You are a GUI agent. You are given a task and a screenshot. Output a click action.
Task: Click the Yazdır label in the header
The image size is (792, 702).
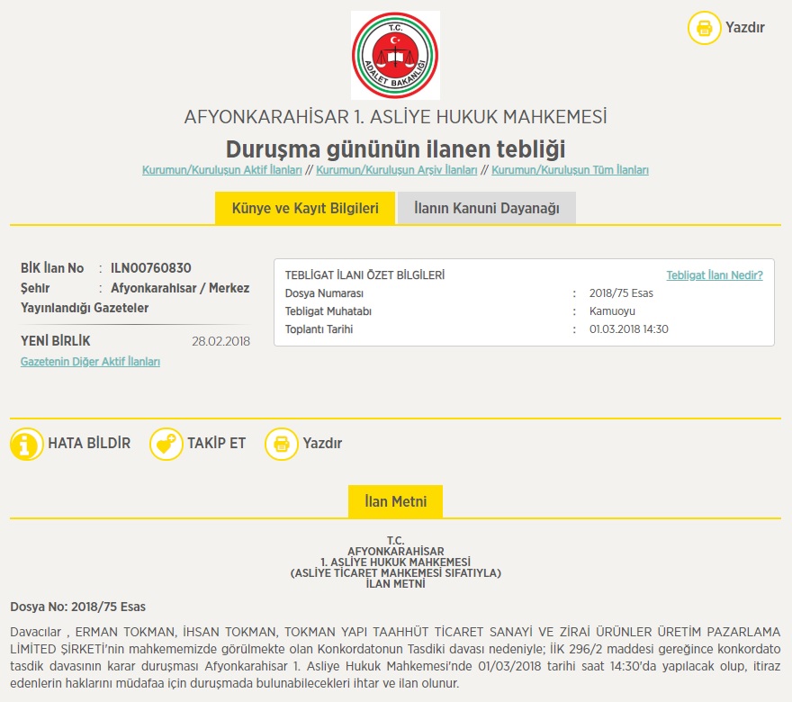(x=745, y=27)
